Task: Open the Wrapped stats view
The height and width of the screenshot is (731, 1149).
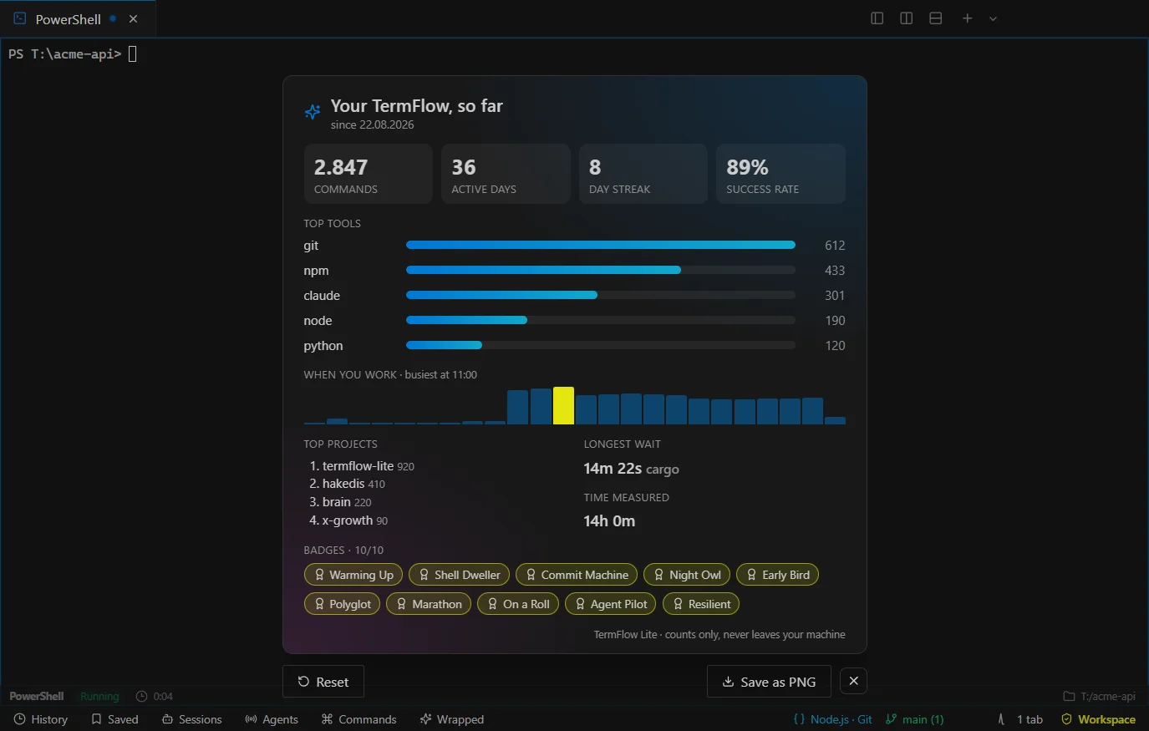Action: pyautogui.click(x=451, y=719)
